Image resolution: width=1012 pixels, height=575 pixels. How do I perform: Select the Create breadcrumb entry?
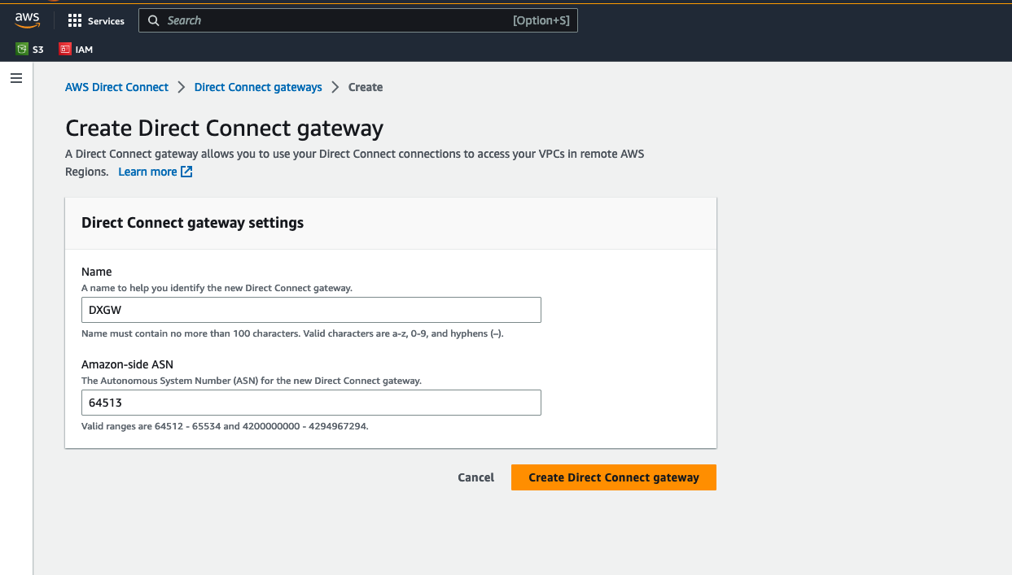[365, 87]
